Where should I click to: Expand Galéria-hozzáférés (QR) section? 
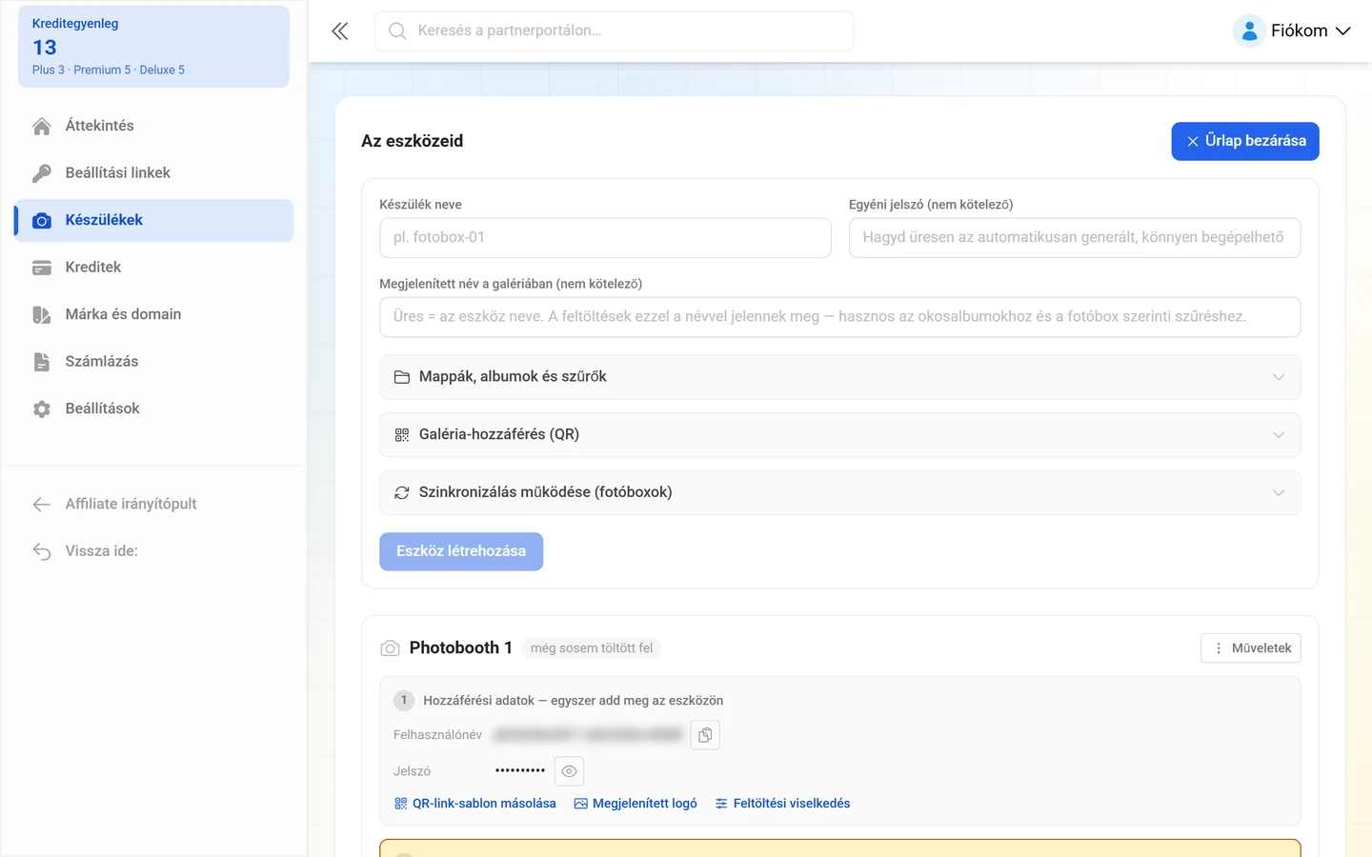pyautogui.click(x=839, y=435)
